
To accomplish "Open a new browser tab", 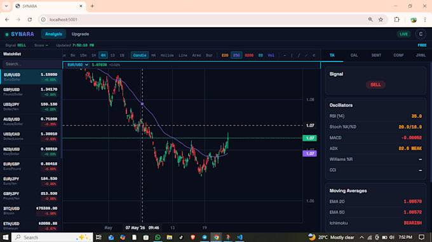I will point(92,6).
